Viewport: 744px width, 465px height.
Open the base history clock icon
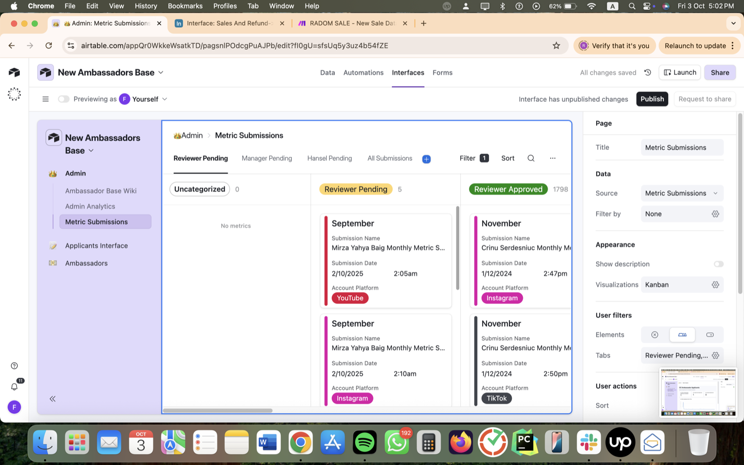[x=648, y=72]
